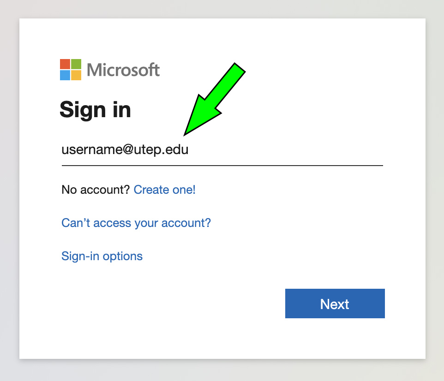Open Sign-in options
The height and width of the screenshot is (381, 444).
pyautogui.click(x=102, y=256)
